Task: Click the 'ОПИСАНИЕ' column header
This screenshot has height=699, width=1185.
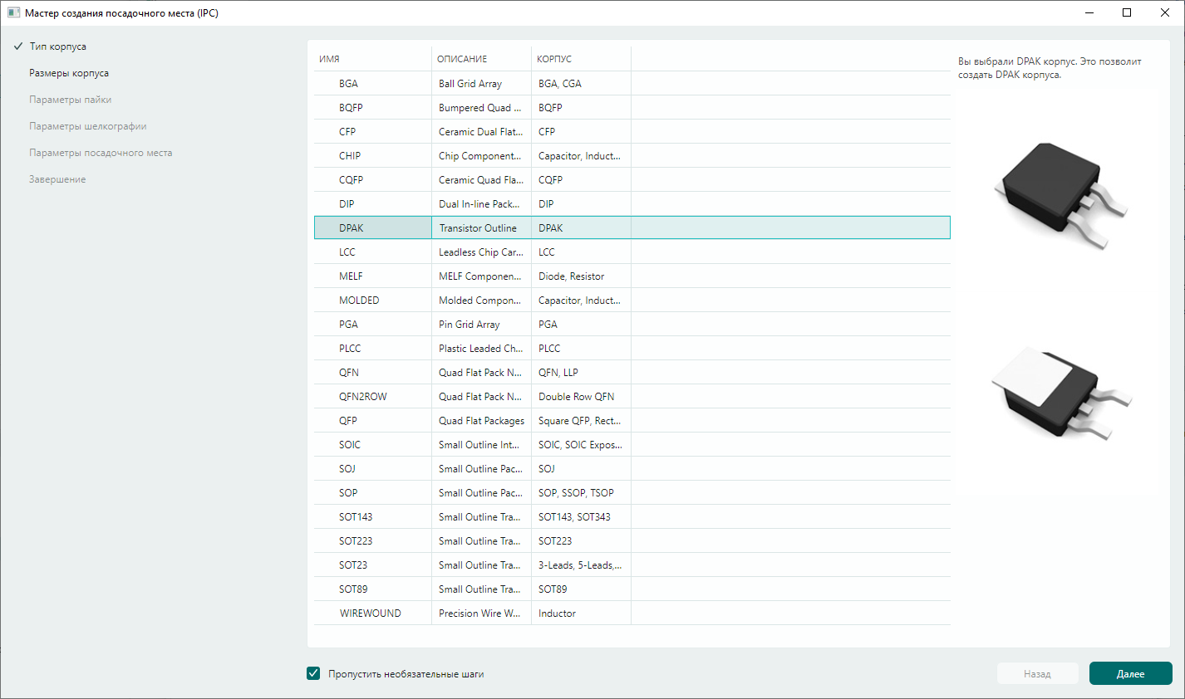Action: pos(462,59)
